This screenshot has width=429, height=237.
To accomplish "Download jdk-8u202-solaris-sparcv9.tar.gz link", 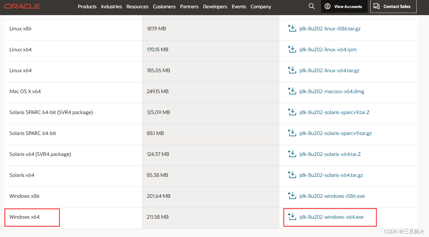I will tap(336, 133).
